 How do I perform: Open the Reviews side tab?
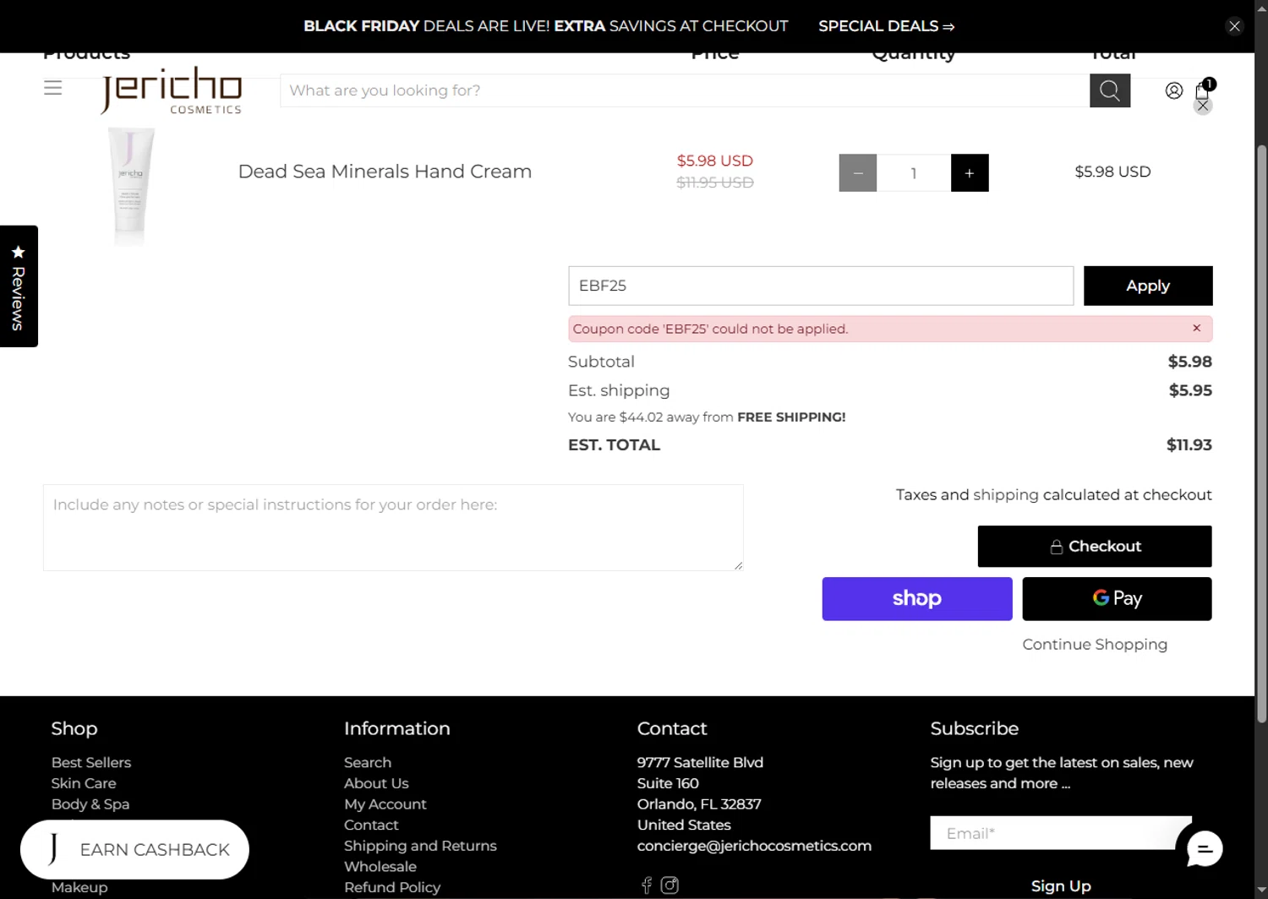pyautogui.click(x=19, y=286)
